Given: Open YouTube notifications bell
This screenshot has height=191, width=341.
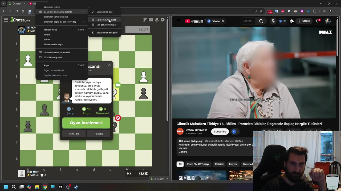Looking at the screenshot, I should tap(318, 21).
